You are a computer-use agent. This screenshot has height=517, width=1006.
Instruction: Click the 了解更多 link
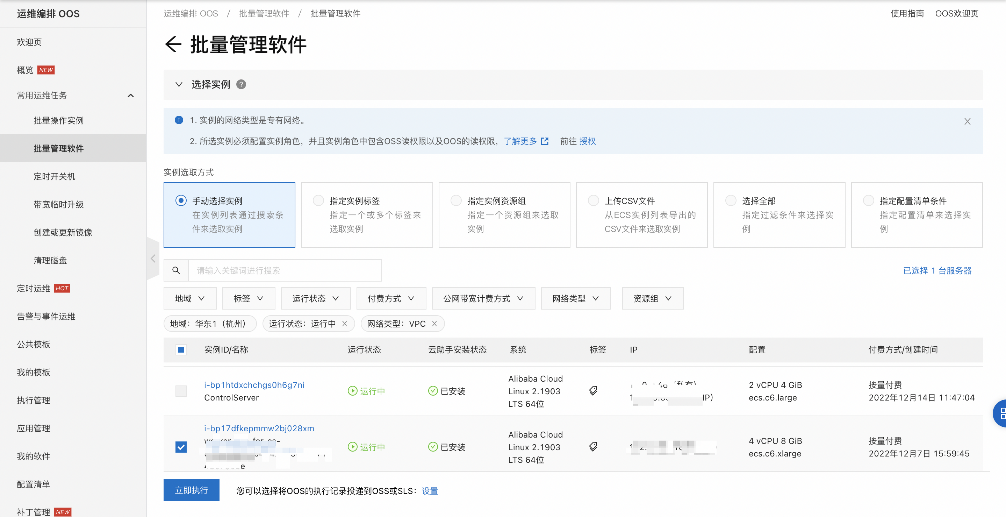coord(520,141)
